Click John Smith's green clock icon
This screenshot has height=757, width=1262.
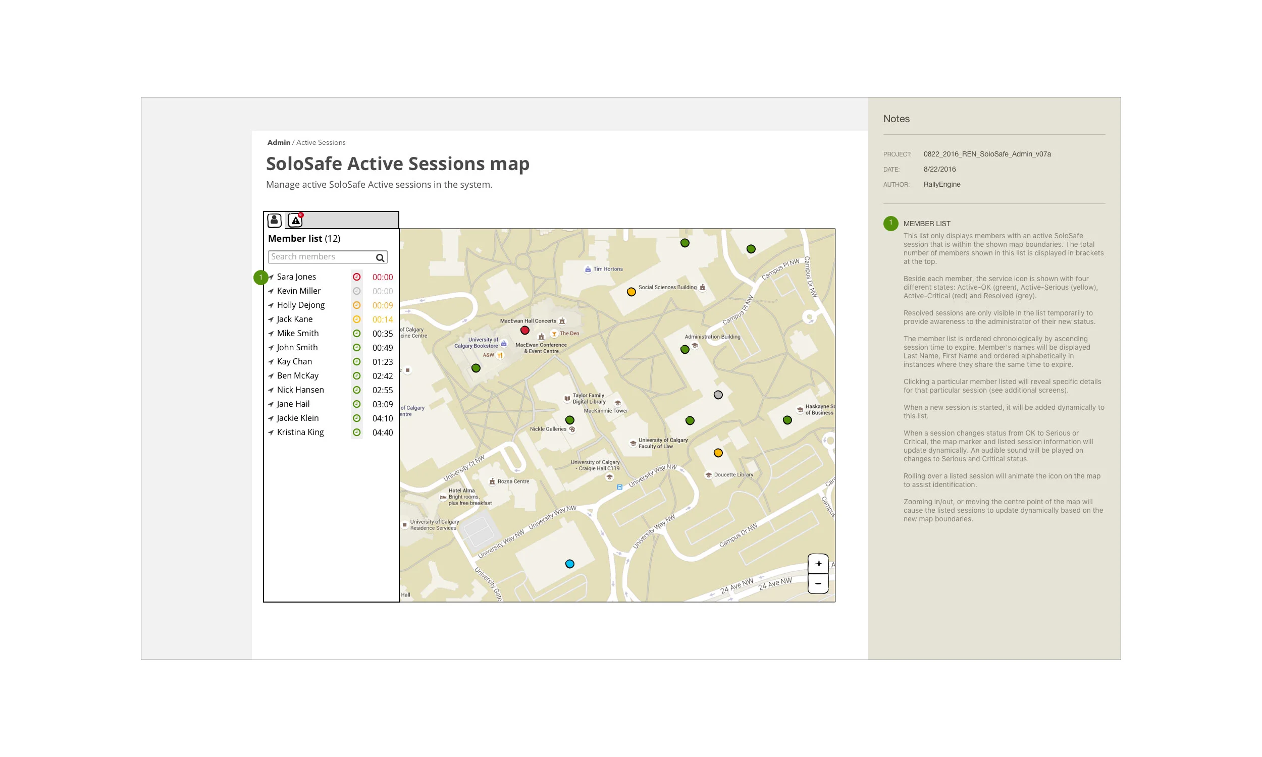pos(356,347)
